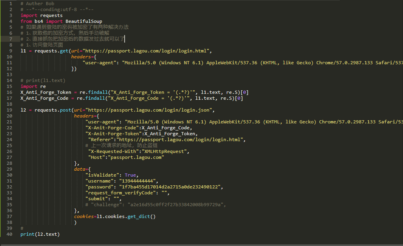Click "isValidate" key
Image resolution: width=403 pixels, height=246 pixels.
(102, 175)
